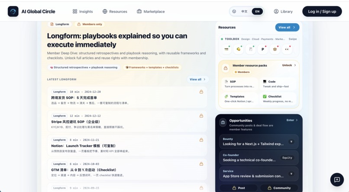Click lock icon on Notion Launch Tracker article
Screen dimensions: 349x192
(201, 140)
